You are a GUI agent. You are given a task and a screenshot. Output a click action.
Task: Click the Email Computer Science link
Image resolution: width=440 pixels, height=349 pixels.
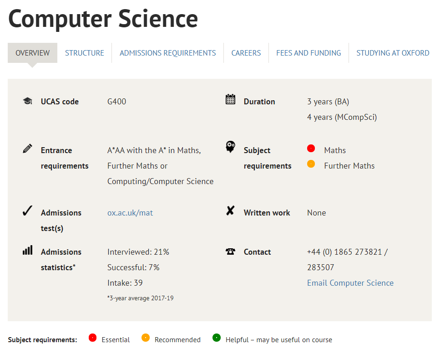click(350, 282)
